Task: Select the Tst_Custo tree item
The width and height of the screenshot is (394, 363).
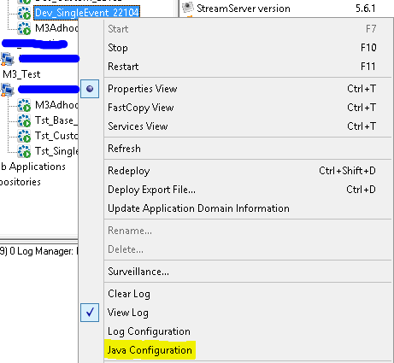Action: (56, 136)
